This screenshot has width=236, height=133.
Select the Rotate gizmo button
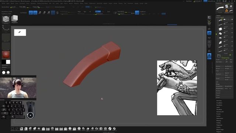pos(49,13)
